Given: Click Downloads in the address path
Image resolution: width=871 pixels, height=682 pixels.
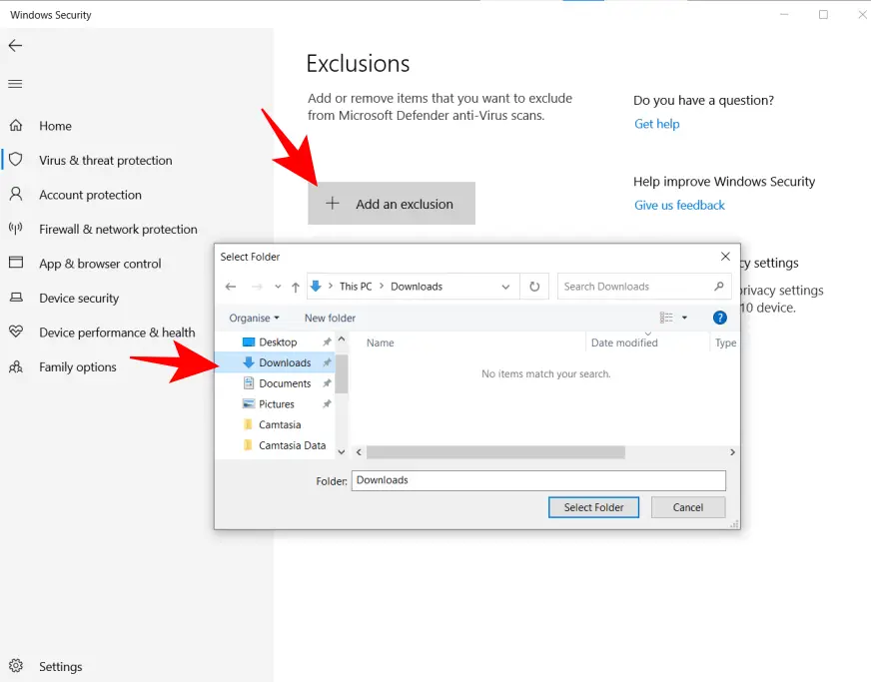Looking at the screenshot, I should pos(417,287).
